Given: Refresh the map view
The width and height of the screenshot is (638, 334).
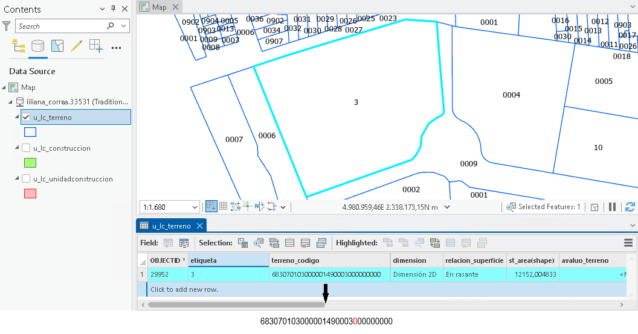Looking at the screenshot, I should pos(630,207).
